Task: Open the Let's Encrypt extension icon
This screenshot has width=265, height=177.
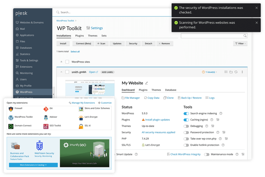Action: (x=81, y=118)
